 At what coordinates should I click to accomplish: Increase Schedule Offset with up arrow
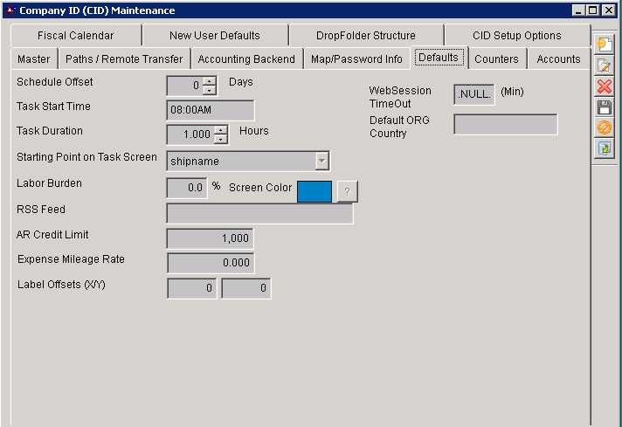(209, 81)
